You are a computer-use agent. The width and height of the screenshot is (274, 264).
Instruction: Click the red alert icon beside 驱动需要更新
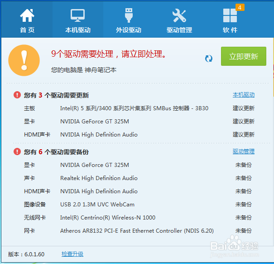[17, 95]
